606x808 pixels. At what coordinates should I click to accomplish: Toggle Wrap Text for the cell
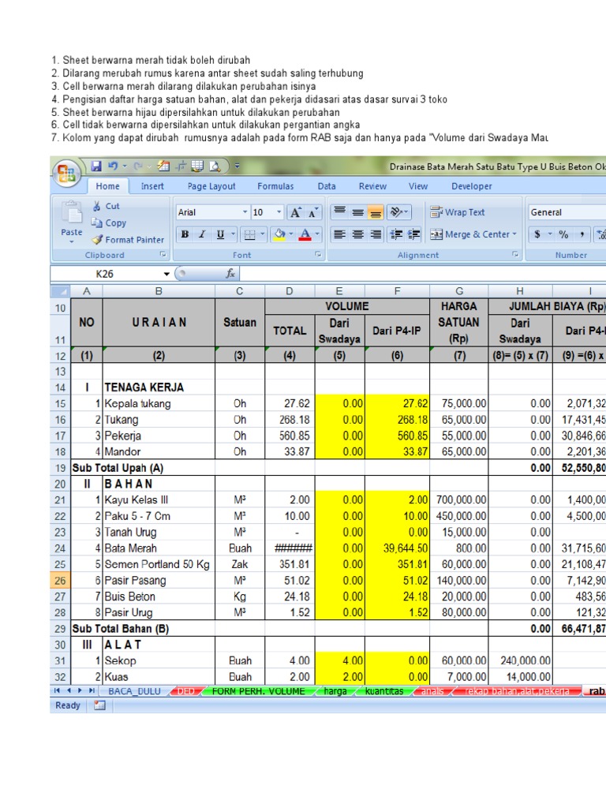click(x=458, y=212)
